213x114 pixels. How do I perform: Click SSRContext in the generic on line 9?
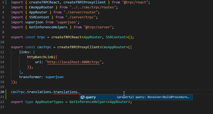(x=116, y=37)
